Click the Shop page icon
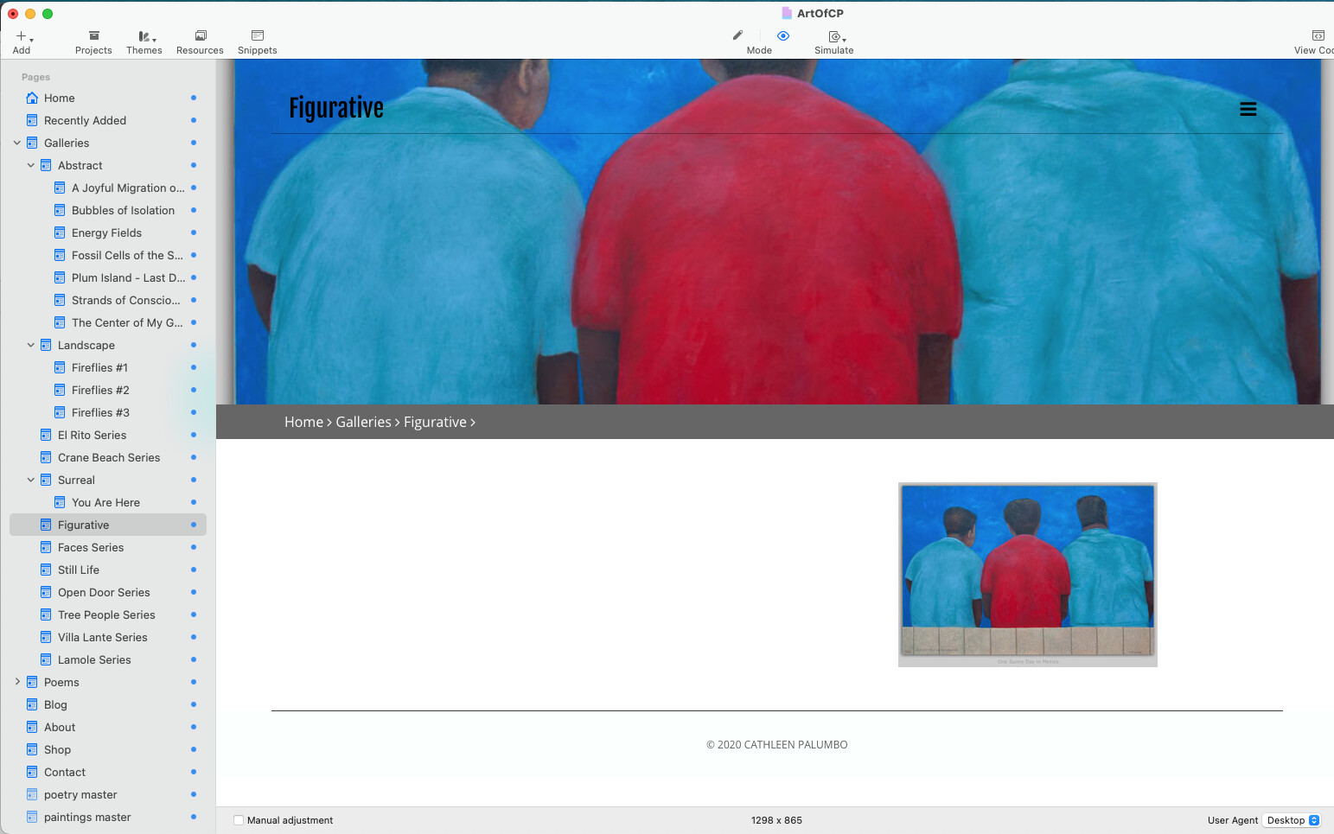 32,749
